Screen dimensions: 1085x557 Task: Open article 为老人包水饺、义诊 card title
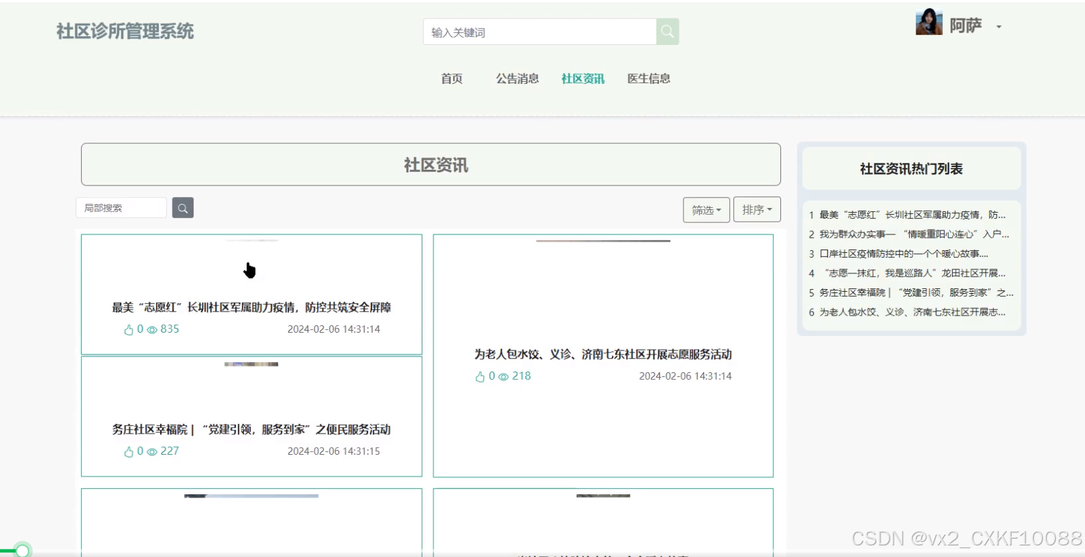click(x=603, y=355)
